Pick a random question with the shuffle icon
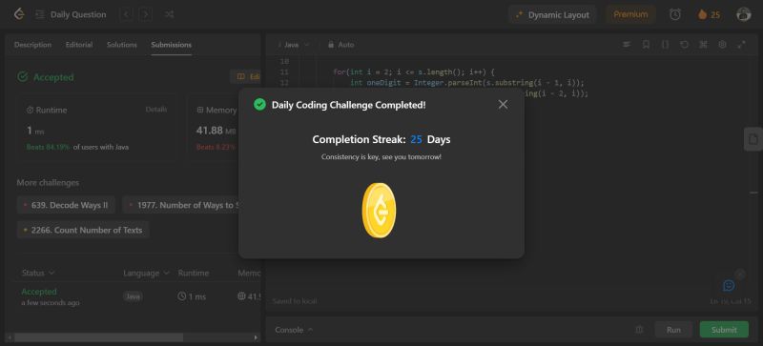Image resolution: width=763 pixels, height=346 pixels. coord(169,14)
